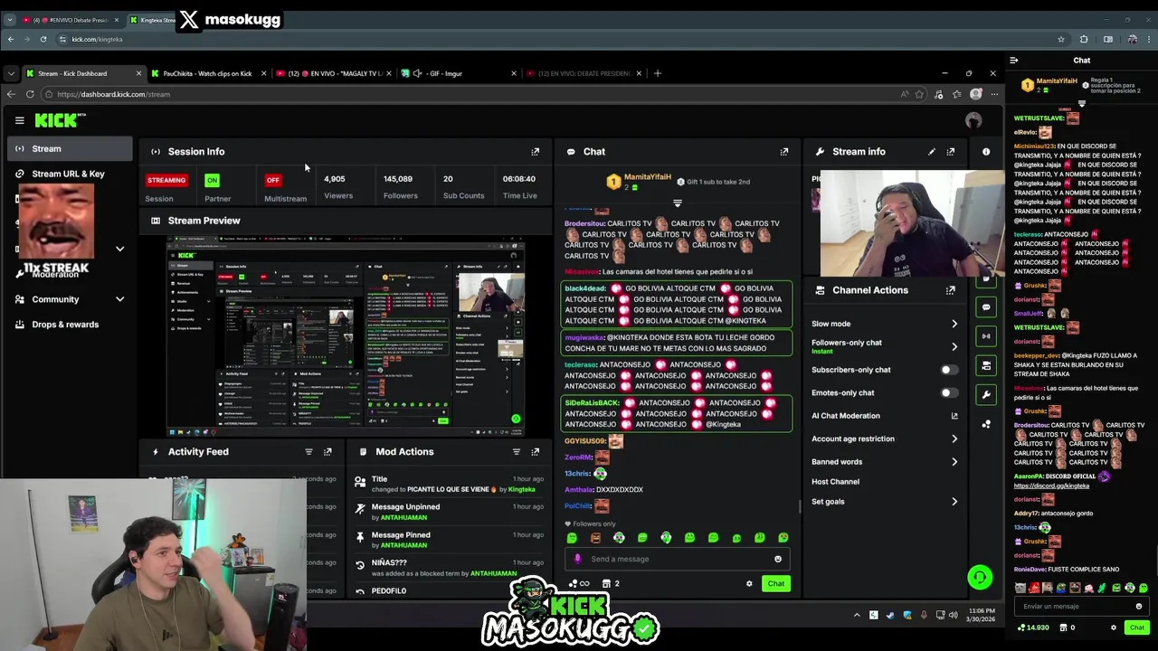Screen dimensions: 1158x651
Task: Open AI Chat Moderation external link
Action: (954, 416)
